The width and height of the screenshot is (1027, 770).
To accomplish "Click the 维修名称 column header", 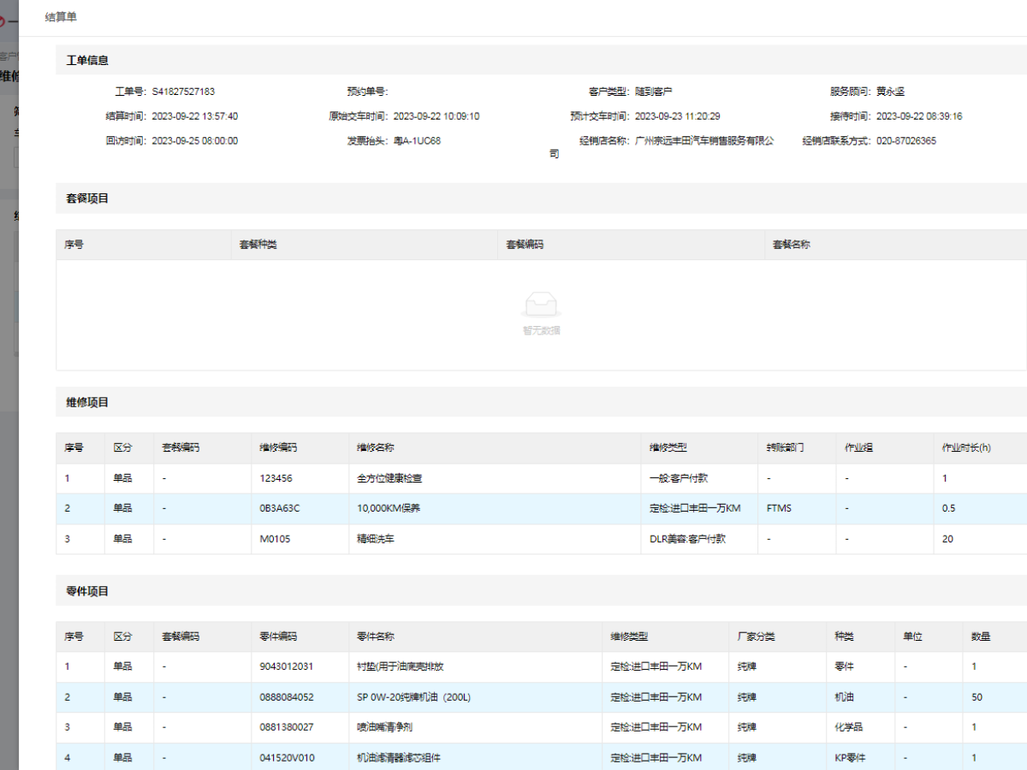I will pyautogui.click(x=376, y=447).
